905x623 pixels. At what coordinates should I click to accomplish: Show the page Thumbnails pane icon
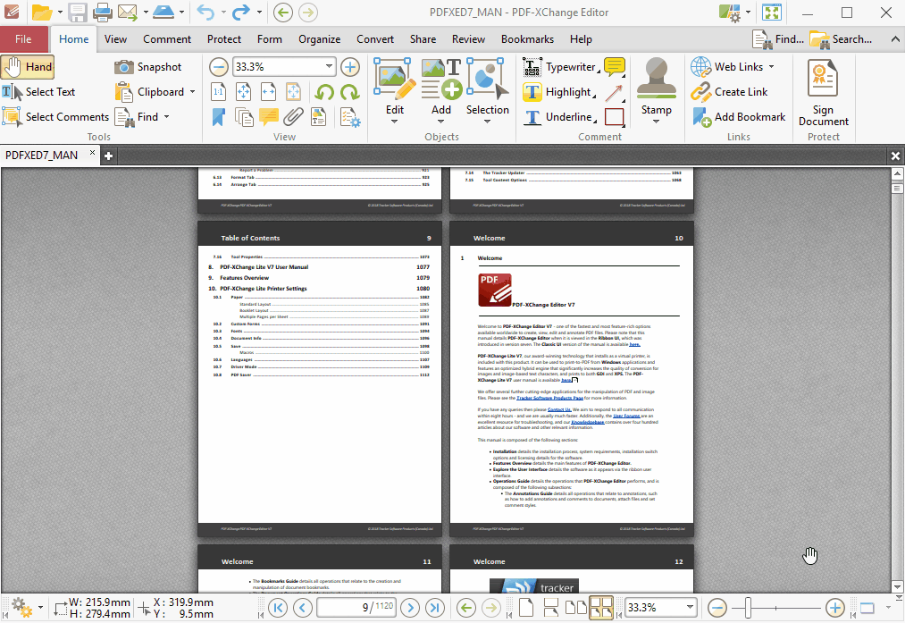tap(244, 116)
